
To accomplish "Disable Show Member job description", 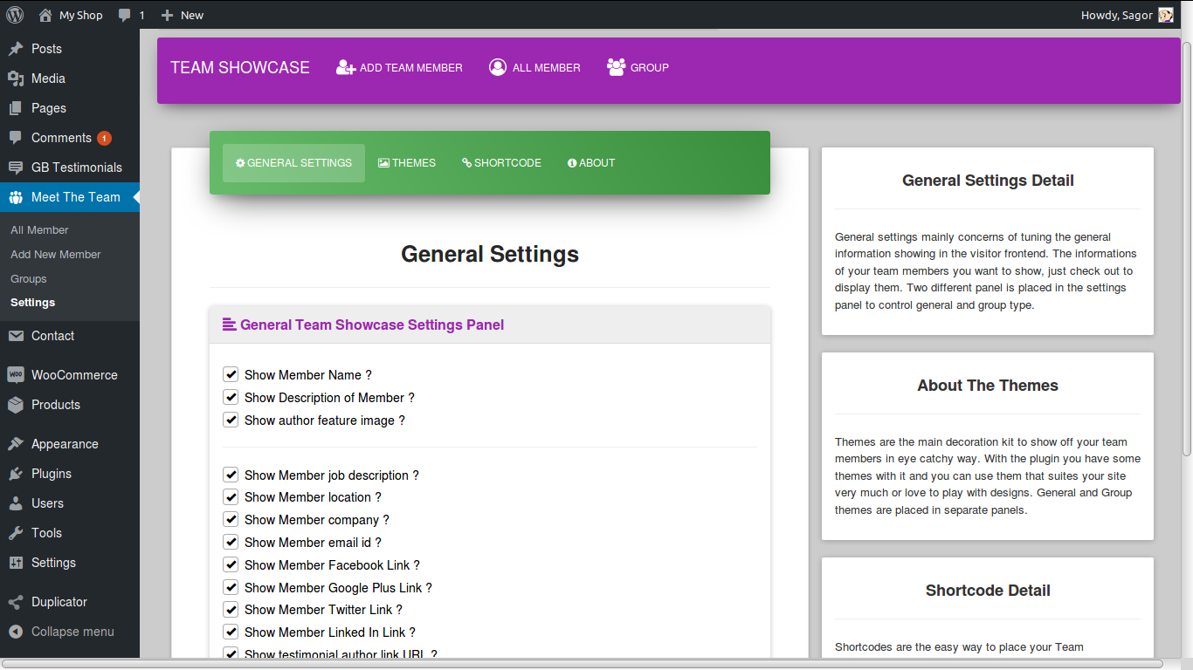I will 231,475.
